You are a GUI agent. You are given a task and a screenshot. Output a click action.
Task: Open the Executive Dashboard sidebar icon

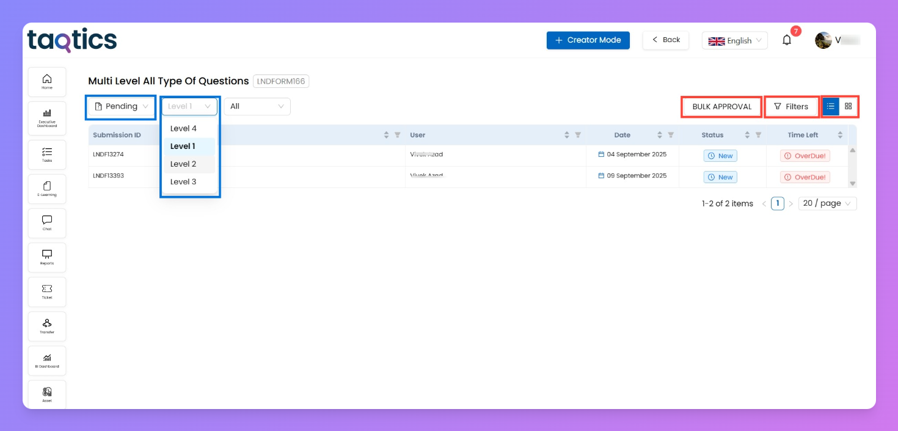pos(47,117)
